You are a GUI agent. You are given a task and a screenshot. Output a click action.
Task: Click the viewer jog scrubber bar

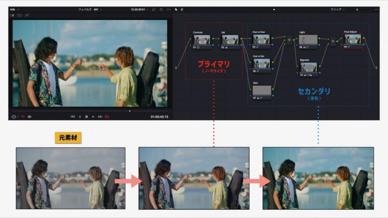coord(90,111)
